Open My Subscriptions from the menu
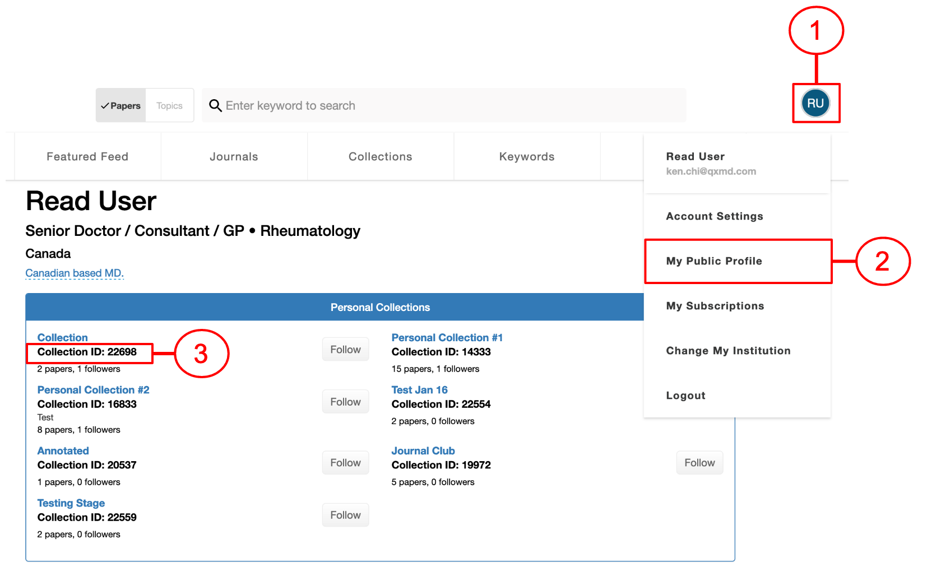Viewport: 927px width, 576px height. tap(715, 306)
